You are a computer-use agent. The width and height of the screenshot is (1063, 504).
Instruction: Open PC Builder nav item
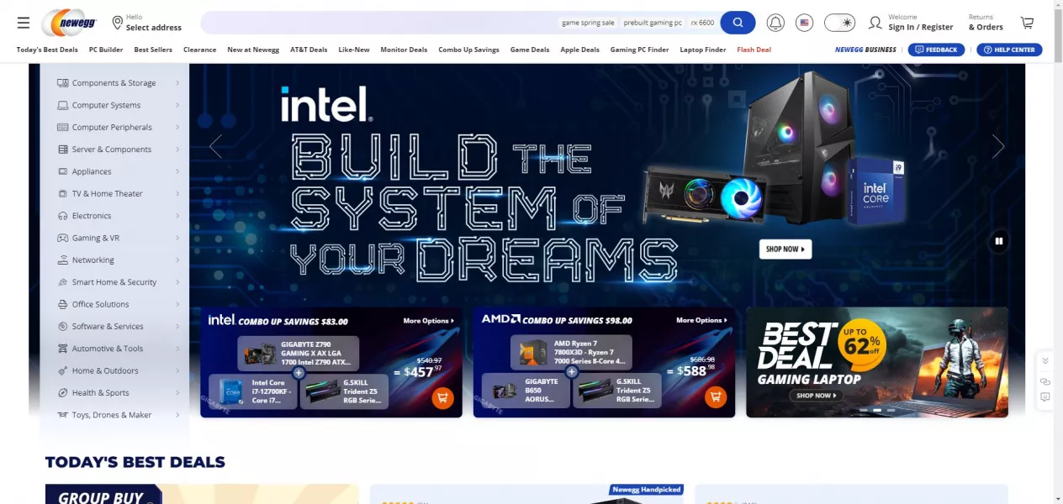(106, 50)
